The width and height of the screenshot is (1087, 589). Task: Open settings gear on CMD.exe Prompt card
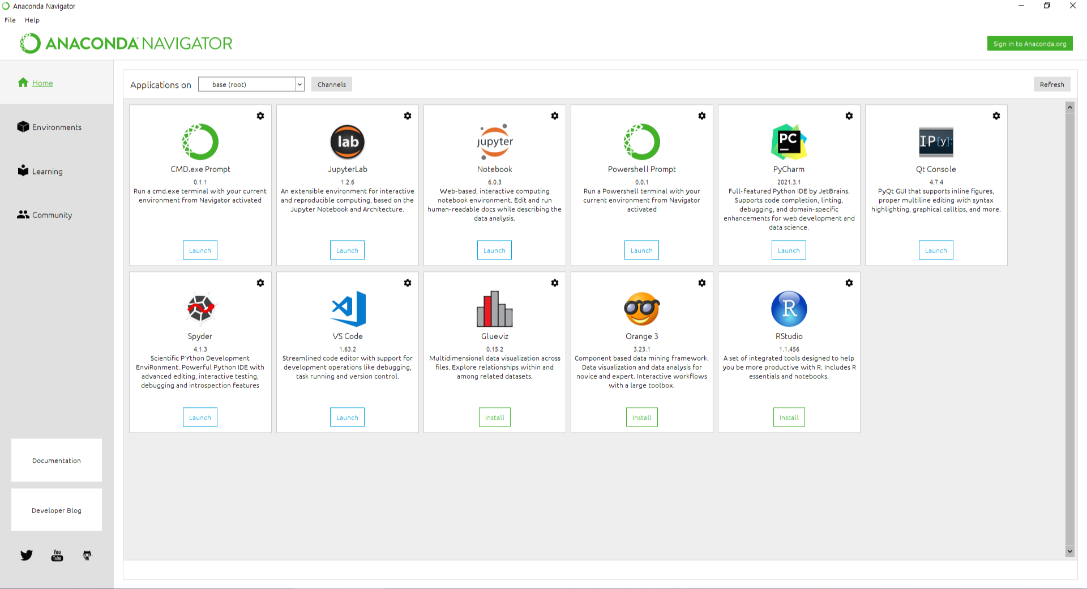(260, 116)
